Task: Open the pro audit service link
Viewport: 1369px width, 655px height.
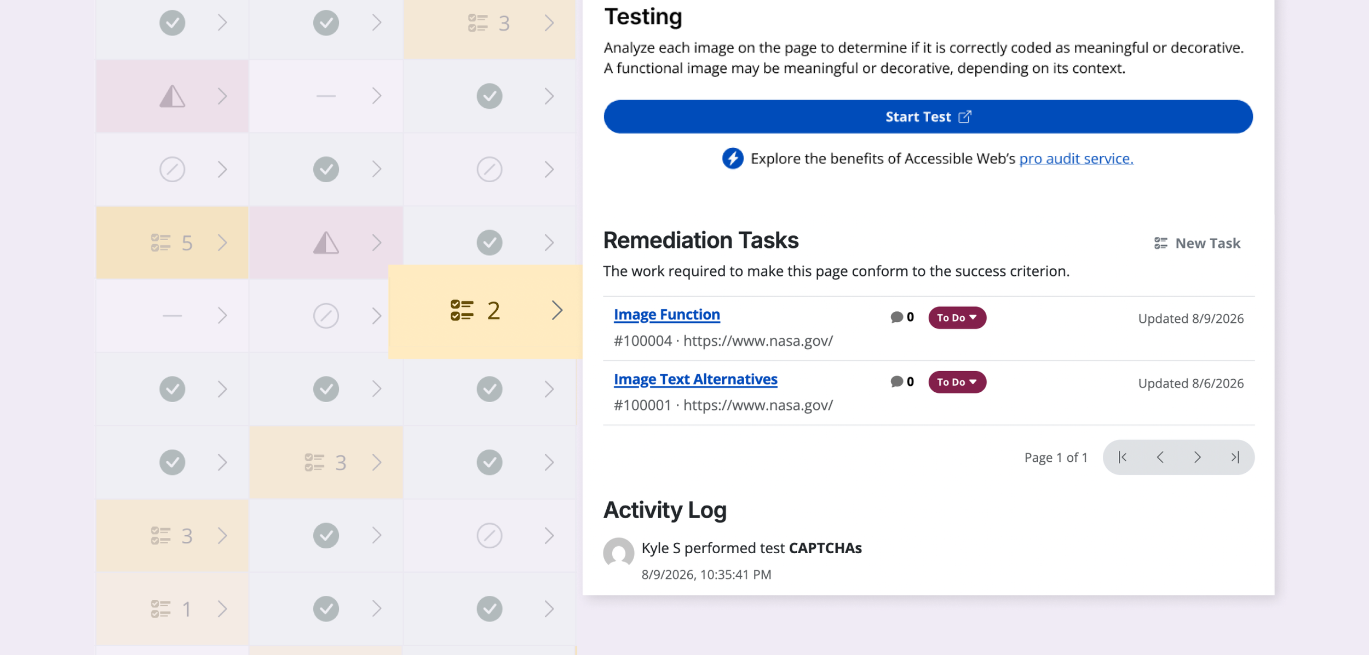Action: [x=1076, y=159]
